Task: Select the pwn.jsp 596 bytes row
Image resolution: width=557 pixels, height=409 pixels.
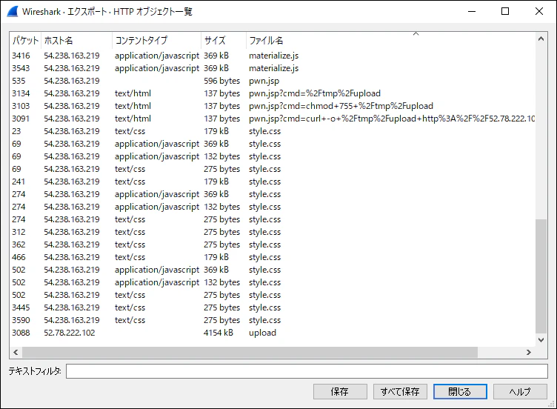Action: pos(272,81)
